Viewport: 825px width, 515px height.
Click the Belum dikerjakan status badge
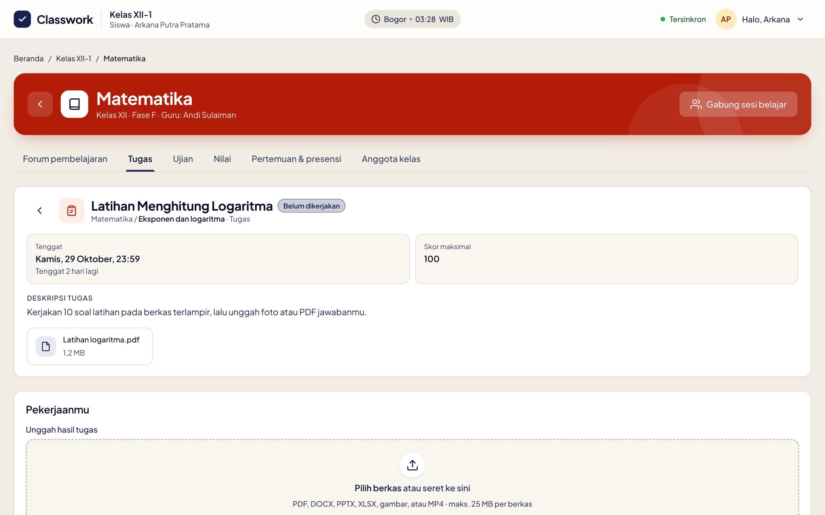(x=311, y=206)
